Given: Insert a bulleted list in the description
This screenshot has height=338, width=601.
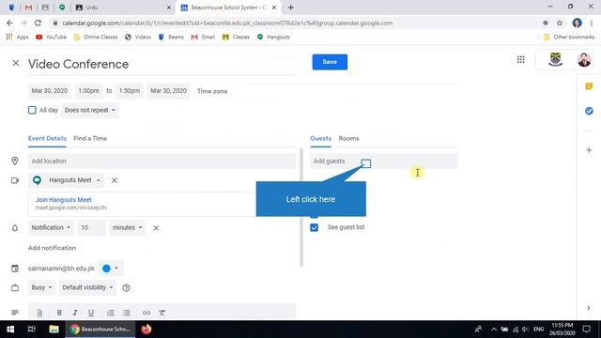Looking at the screenshot, I should [x=127, y=313].
